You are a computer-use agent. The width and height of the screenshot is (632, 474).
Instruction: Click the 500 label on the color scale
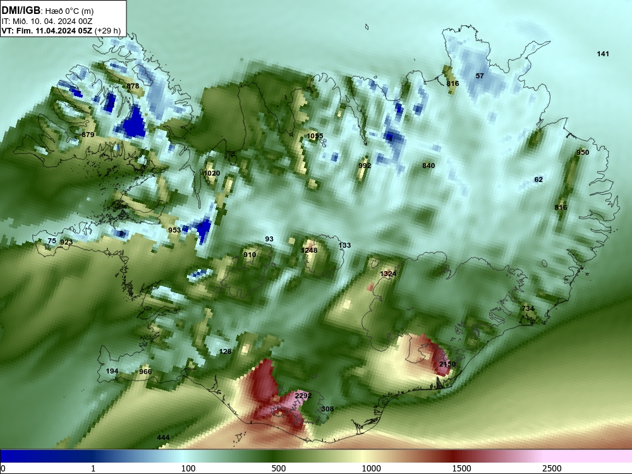(279, 468)
